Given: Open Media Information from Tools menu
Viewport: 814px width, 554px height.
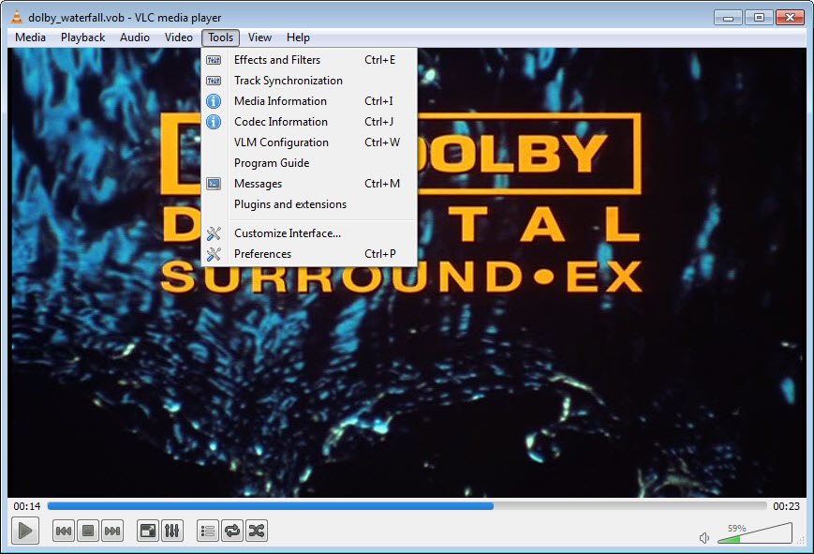Looking at the screenshot, I should pos(309,101).
